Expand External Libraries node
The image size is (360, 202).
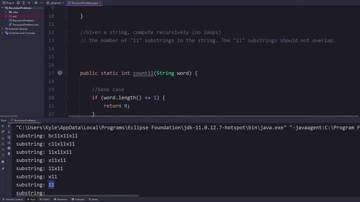[2, 29]
